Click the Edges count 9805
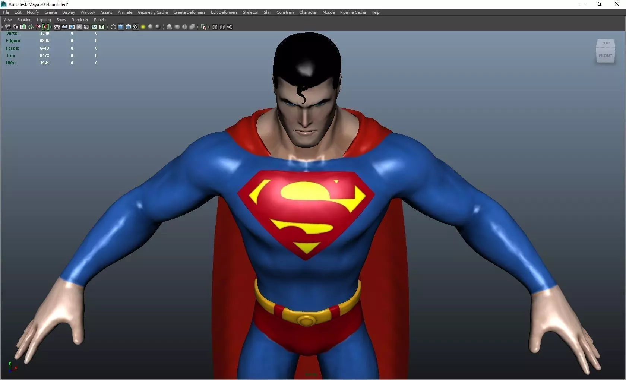 coord(44,41)
